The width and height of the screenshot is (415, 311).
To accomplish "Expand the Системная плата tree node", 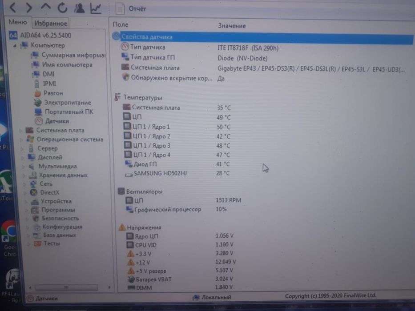I will (x=21, y=130).
